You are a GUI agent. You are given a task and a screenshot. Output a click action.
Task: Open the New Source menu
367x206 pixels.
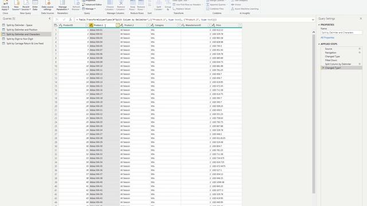tap(16, 5)
